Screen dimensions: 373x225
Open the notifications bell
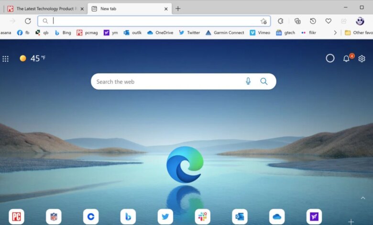(346, 58)
